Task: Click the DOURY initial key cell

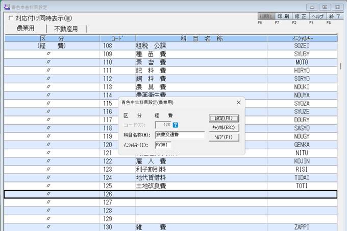Action: [302, 120]
